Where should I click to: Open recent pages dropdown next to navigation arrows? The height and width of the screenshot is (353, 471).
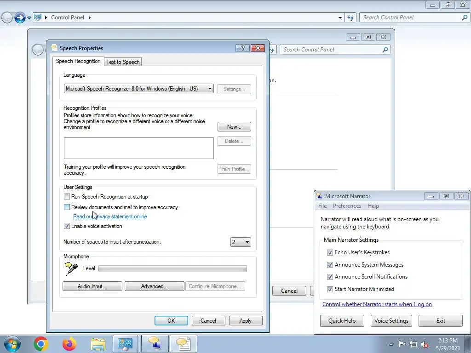pos(29,18)
